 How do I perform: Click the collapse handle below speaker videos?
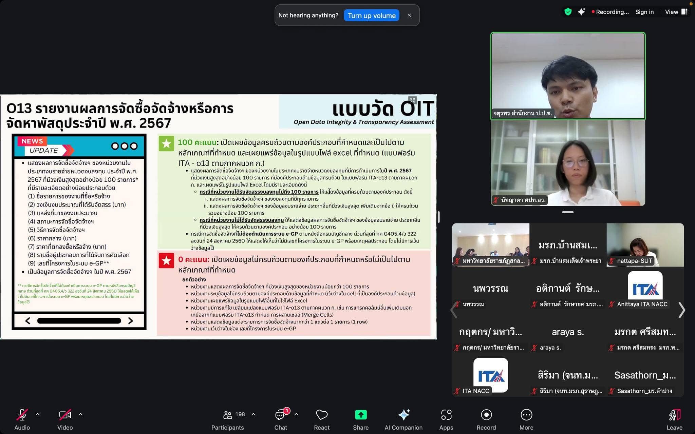point(568,212)
